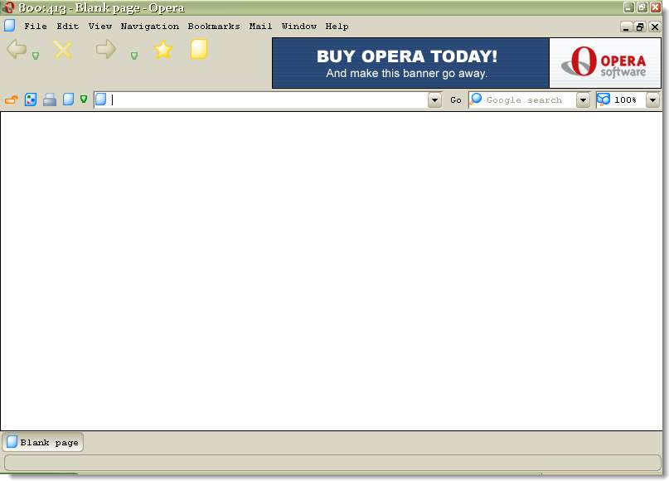Toggle the colorful image-loading icon
Viewport: 669px width, 481px height.
coord(31,100)
